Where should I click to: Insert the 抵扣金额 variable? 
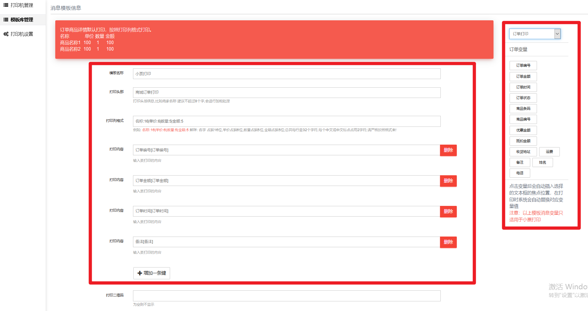(x=523, y=141)
